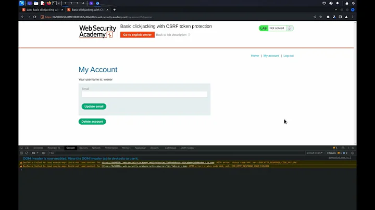Go to the Home link
This screenshot has width=375, height=210.
click(x=255, y=56)
